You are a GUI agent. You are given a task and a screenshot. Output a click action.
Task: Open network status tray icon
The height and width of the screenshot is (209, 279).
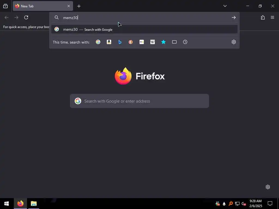click(x=237, y=204)
